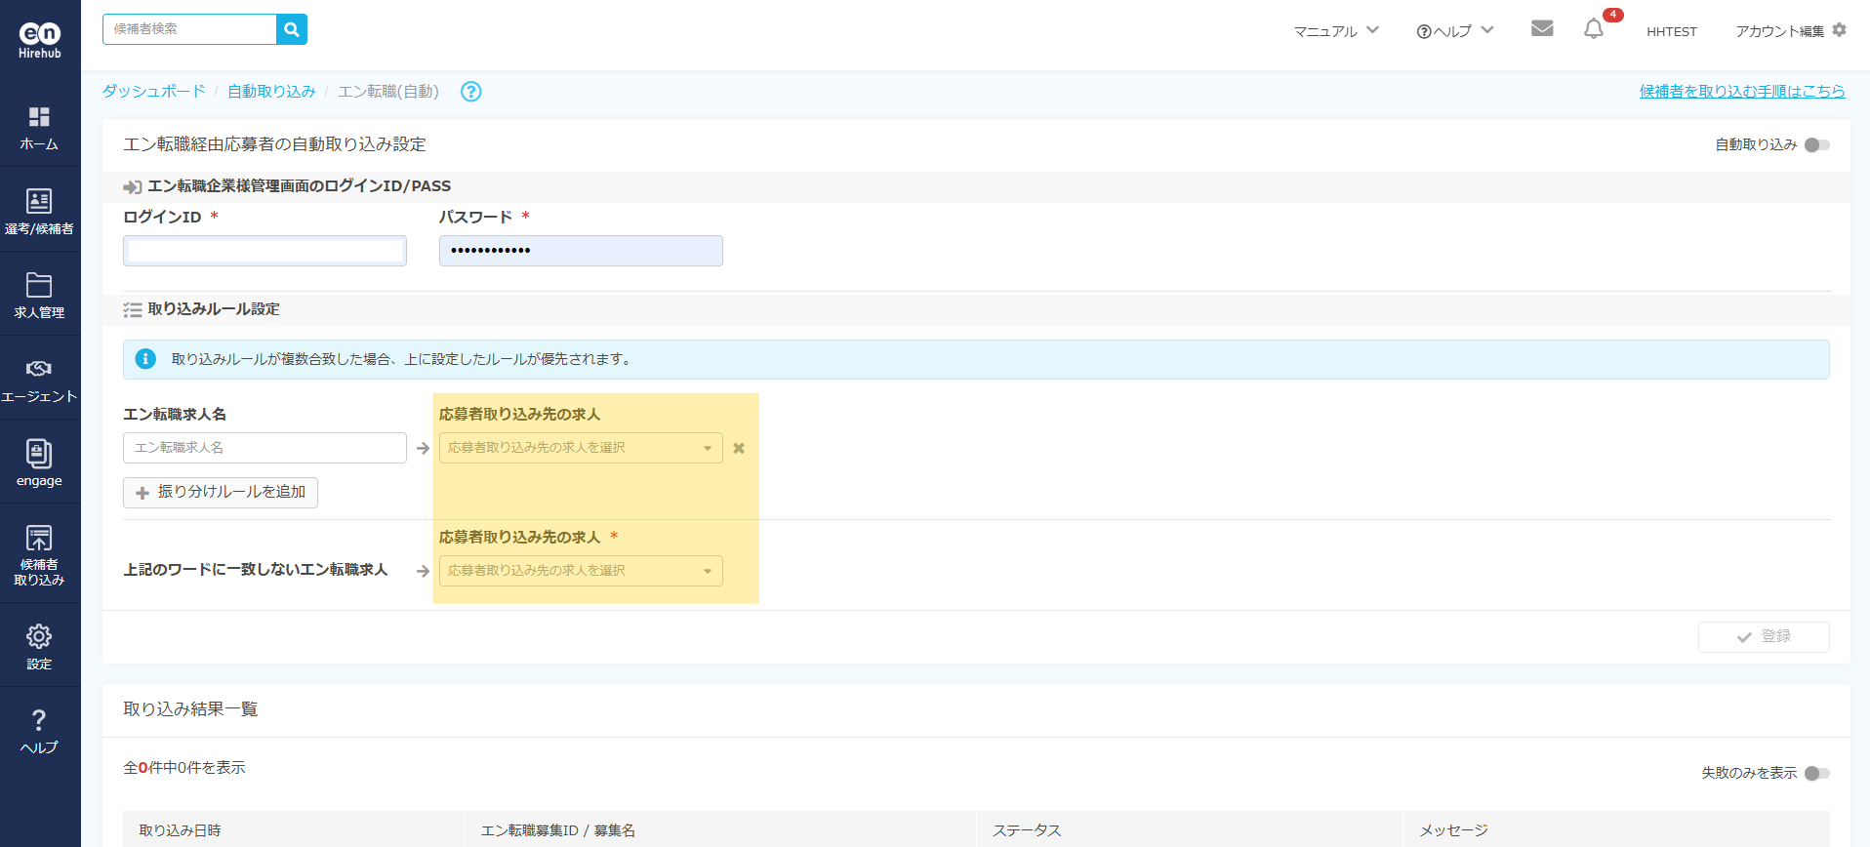
Task: Go to ホーム in the sidebar
Action: 39,128
